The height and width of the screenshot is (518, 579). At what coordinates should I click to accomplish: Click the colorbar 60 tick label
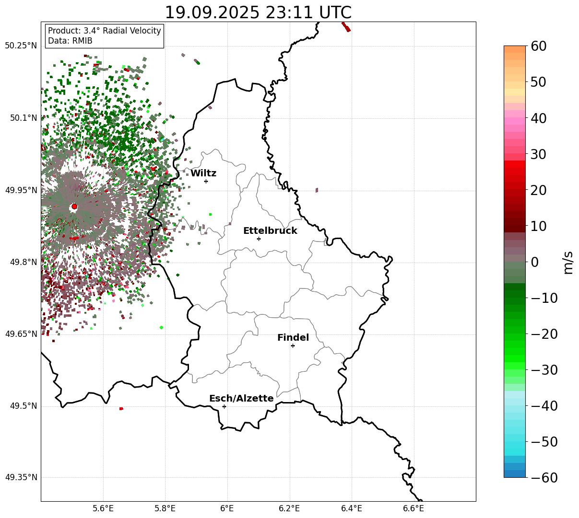[x=539, y=46]
